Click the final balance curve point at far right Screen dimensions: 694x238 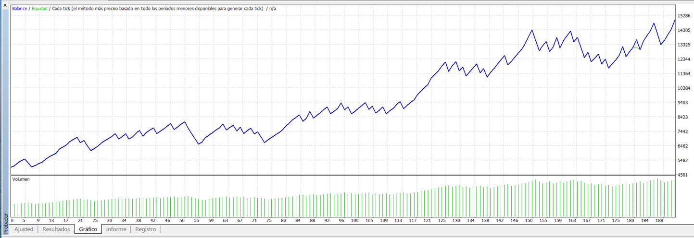pos(675,21)
